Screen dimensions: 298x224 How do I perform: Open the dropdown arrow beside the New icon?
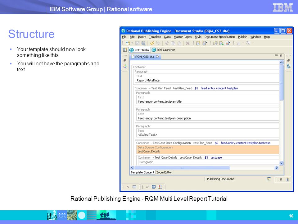coord(132,43)
